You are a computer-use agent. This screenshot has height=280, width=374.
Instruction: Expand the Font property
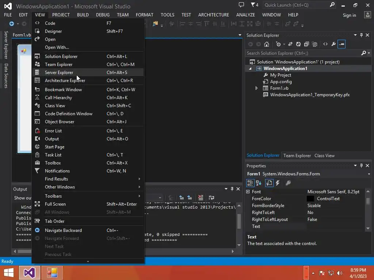[248, 192]
